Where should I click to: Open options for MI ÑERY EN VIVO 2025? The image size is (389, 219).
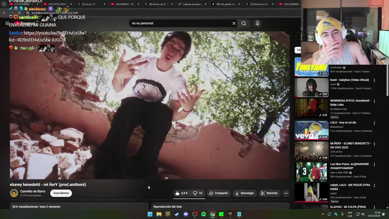(374, 144)
